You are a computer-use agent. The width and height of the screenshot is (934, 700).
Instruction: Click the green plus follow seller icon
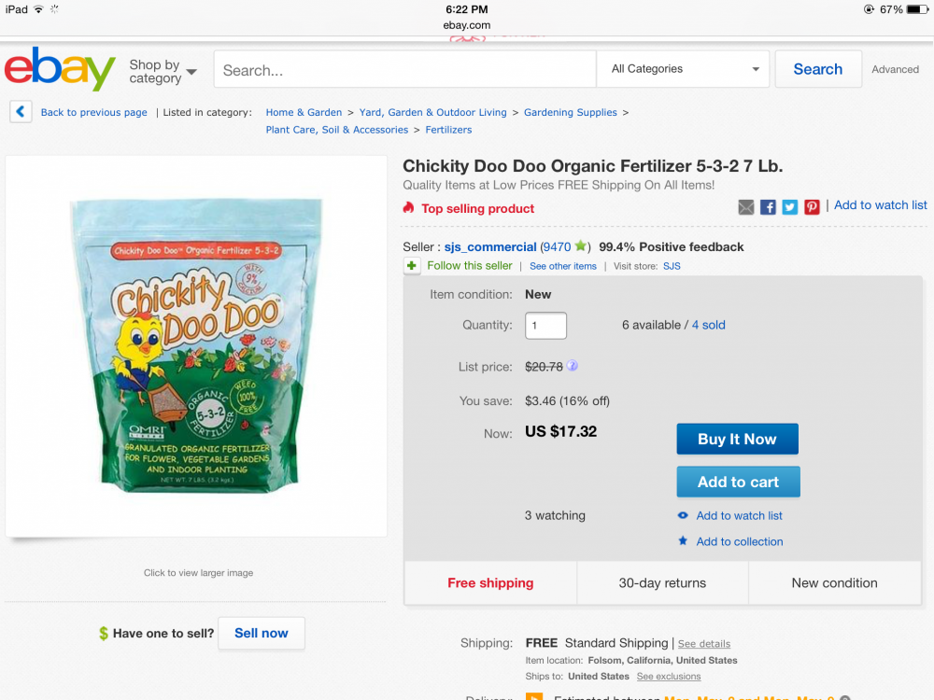pos(412,266)
